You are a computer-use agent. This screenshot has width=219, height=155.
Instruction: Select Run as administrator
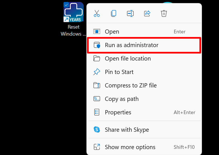pyautogui.click(x=144, y=45)
